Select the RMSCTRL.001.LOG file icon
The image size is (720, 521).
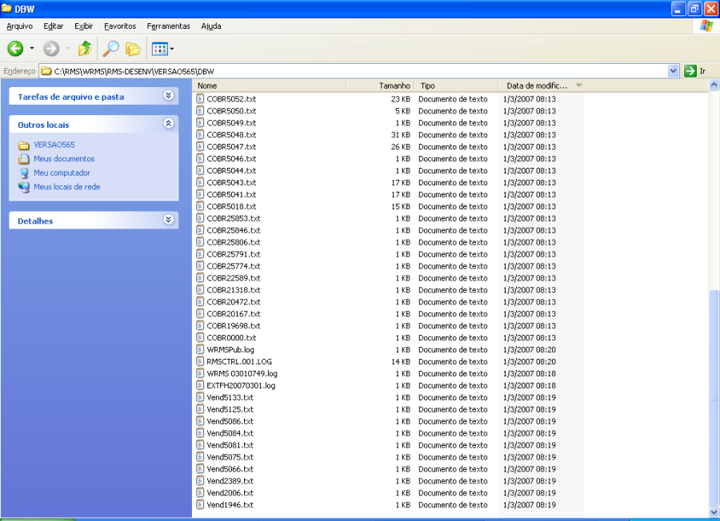point(200,361)
